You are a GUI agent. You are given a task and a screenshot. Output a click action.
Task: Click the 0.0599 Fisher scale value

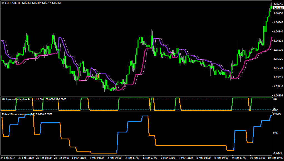pos(278,114)
